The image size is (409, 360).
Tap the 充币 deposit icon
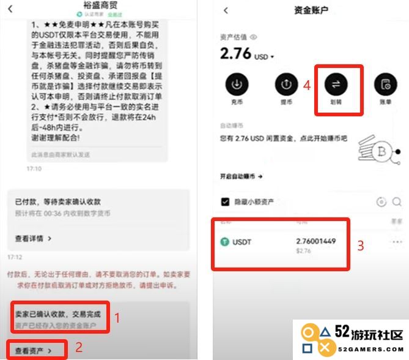(237, 84)
